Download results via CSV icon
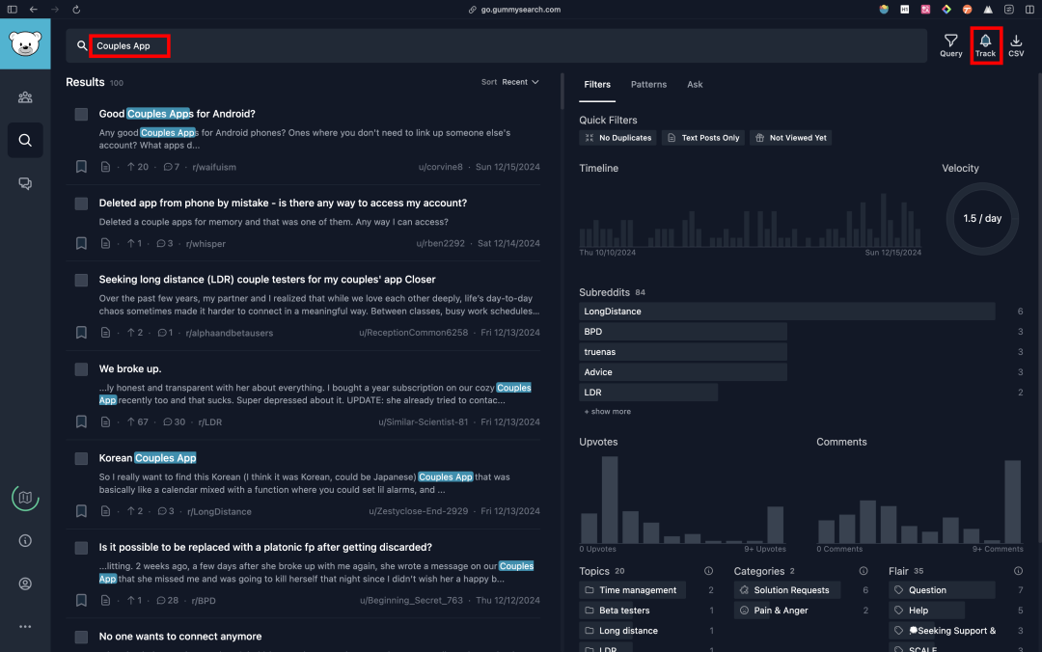The image size is (1042, 652). pyautogui.click(x=1015, y=45)
